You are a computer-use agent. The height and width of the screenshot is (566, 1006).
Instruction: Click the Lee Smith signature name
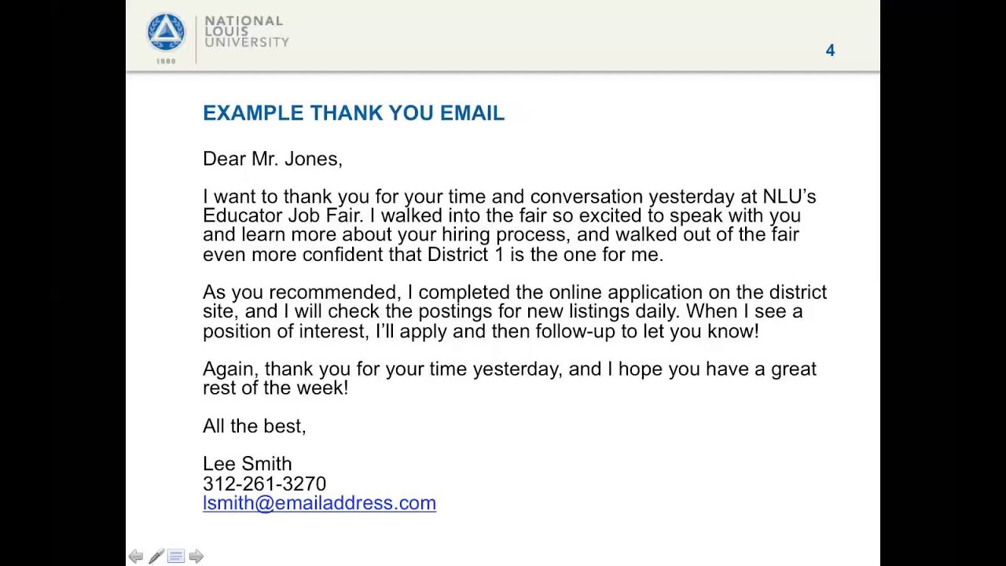247,464
